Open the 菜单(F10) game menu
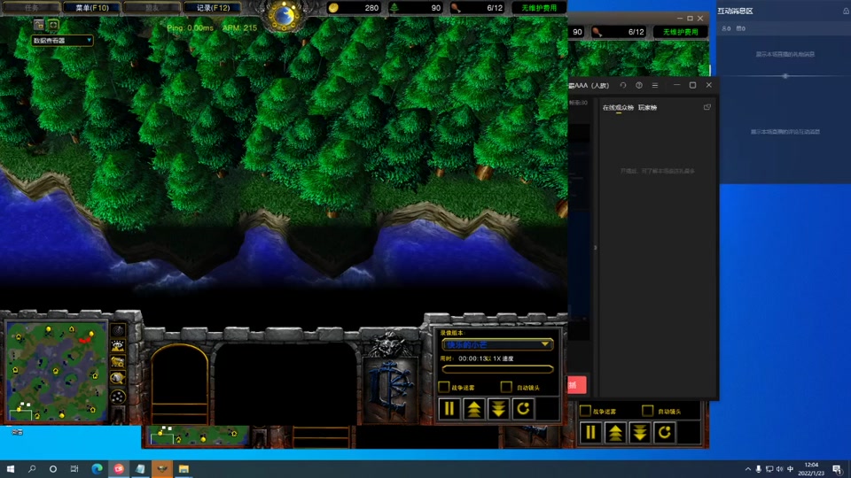Screen dimensions: 851x478 [x=91, y=8]
